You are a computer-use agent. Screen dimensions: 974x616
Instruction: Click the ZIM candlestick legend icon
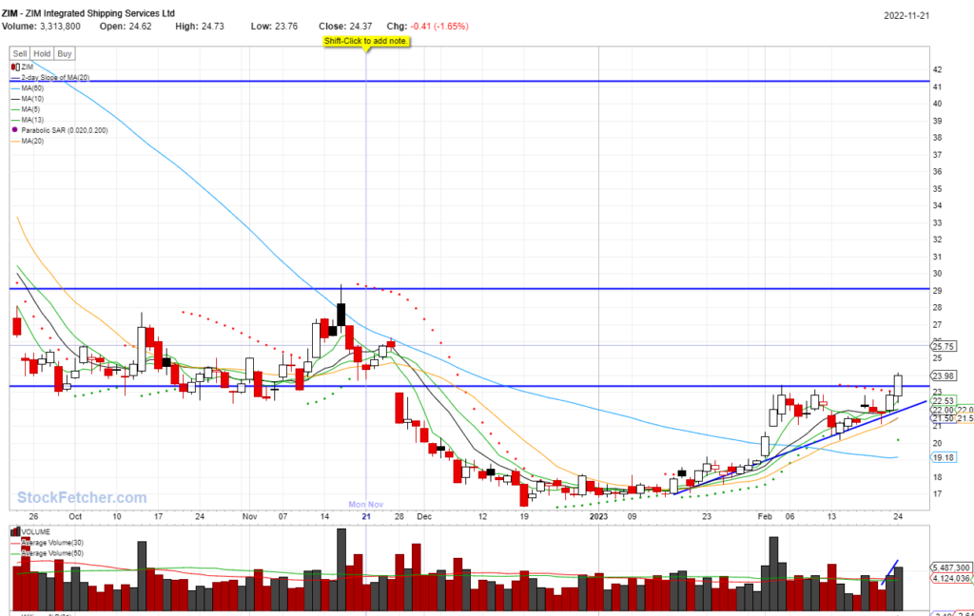click(x=15, y=67)
